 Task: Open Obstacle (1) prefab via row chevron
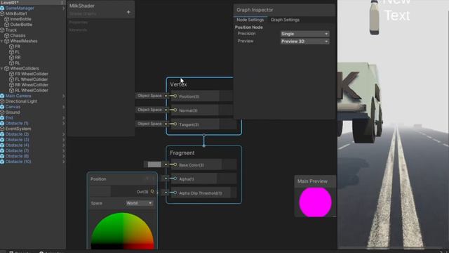coord(64,124)
